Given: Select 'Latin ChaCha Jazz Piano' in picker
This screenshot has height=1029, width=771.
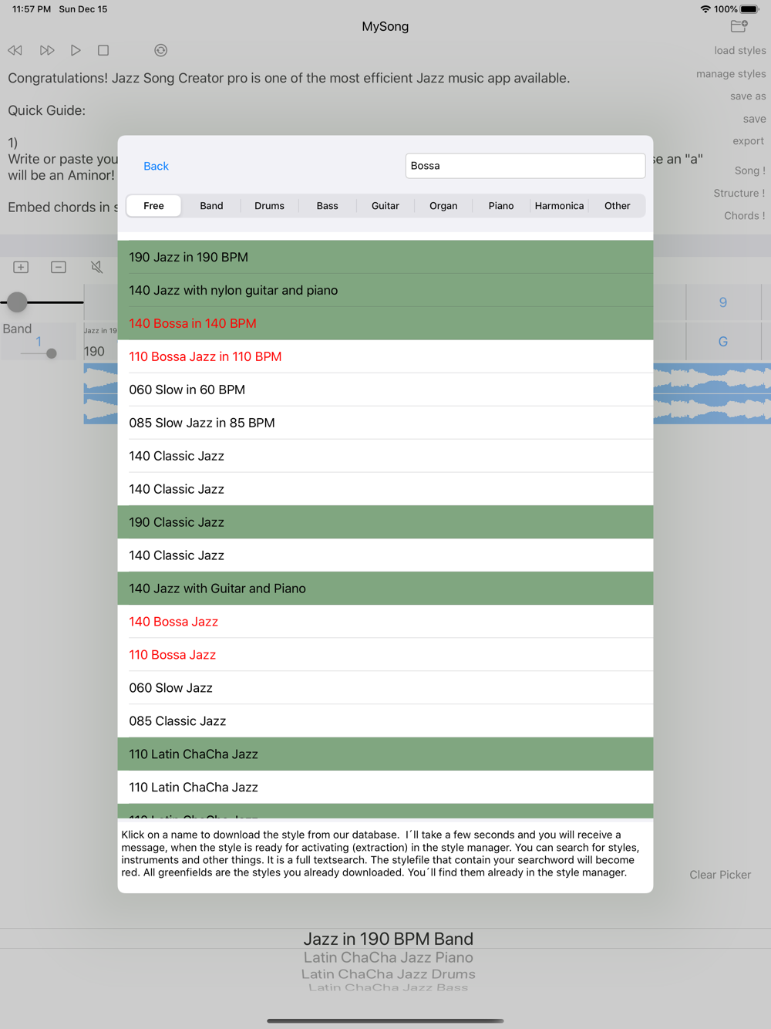Looking at the screenshot, I should (389, 957).
